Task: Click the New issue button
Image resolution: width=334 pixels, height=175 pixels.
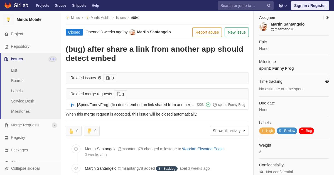Action: coord(237,32)
